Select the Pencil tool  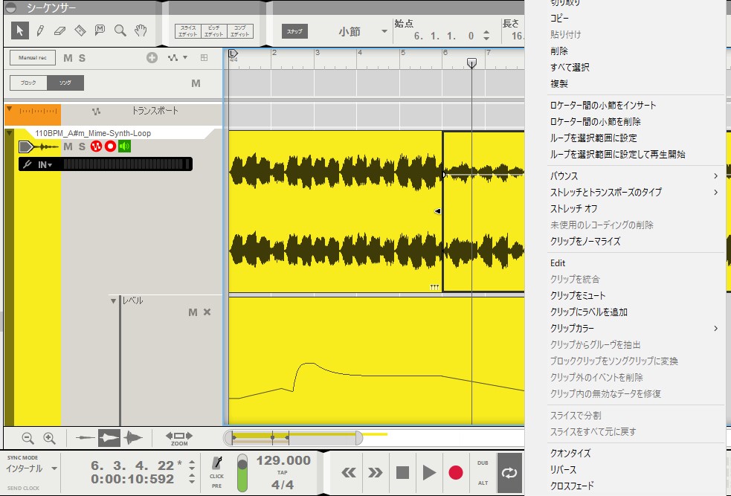tap(40, 30)
